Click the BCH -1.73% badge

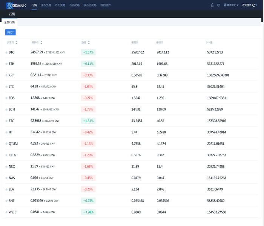pyautogui.click(x=88, y=110)
